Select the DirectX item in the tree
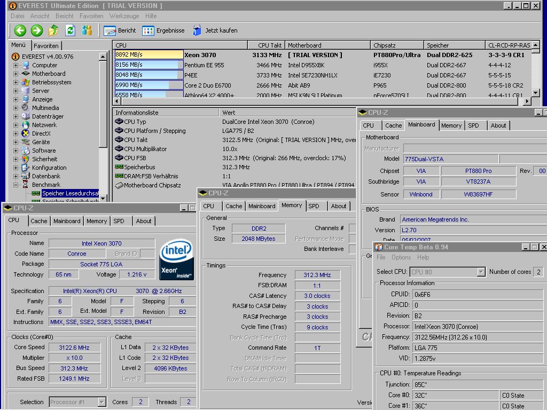547x410 pixels. (41, 133)
